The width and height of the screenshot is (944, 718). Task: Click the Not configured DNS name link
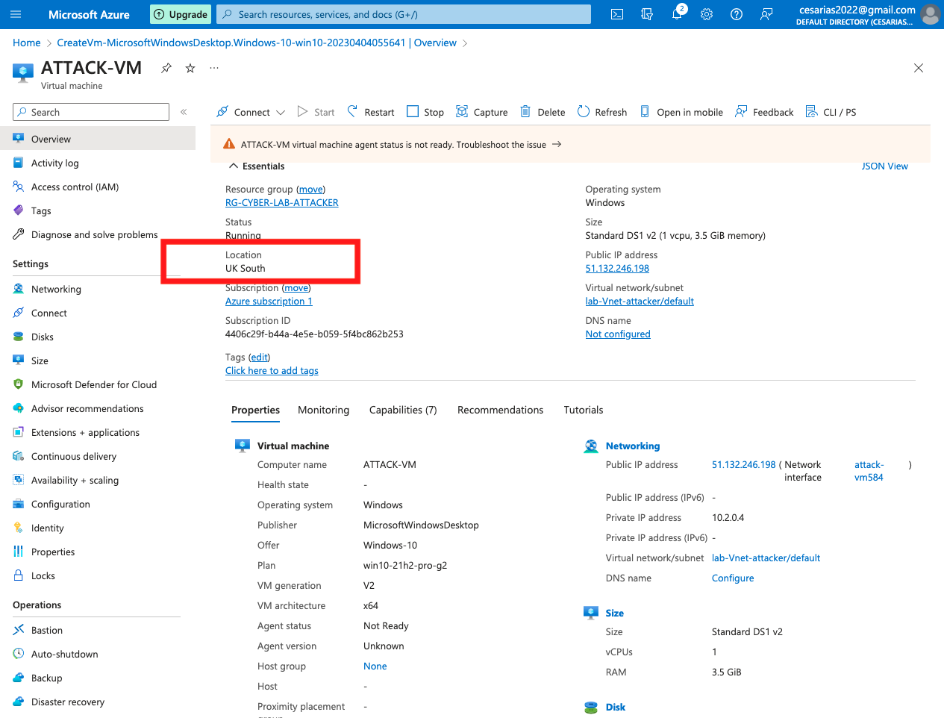click(618, 334)
